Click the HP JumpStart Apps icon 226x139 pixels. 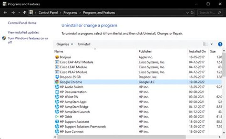pos(57,102)
